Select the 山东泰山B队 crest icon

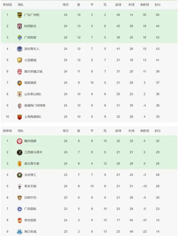pyautogui.click(x=20, y=94)
